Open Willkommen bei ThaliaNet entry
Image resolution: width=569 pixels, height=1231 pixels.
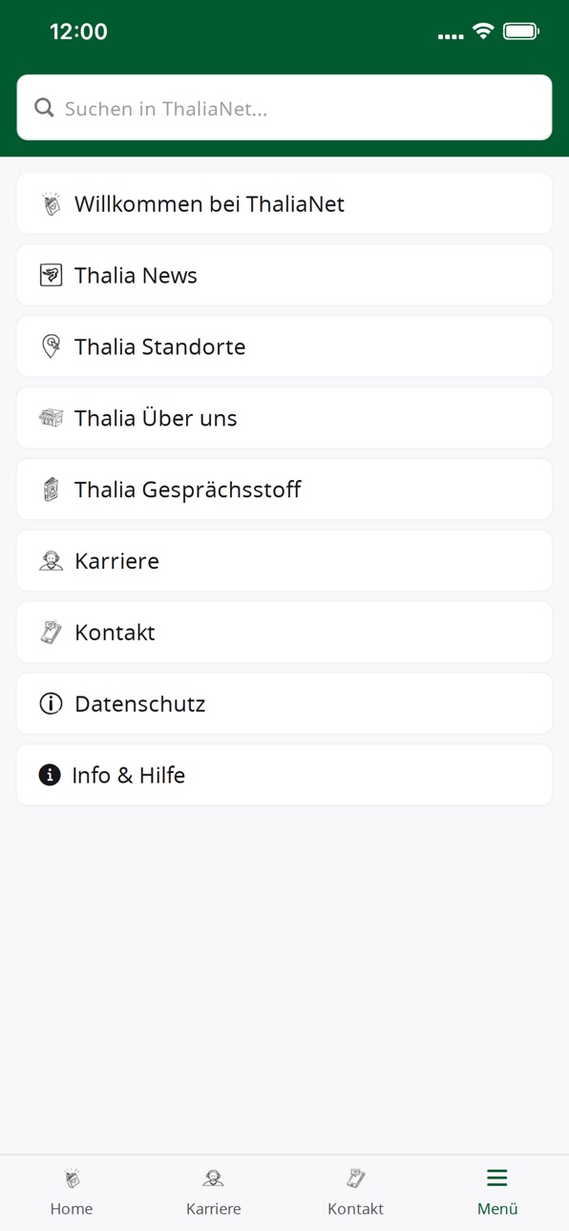coord(284,203)
